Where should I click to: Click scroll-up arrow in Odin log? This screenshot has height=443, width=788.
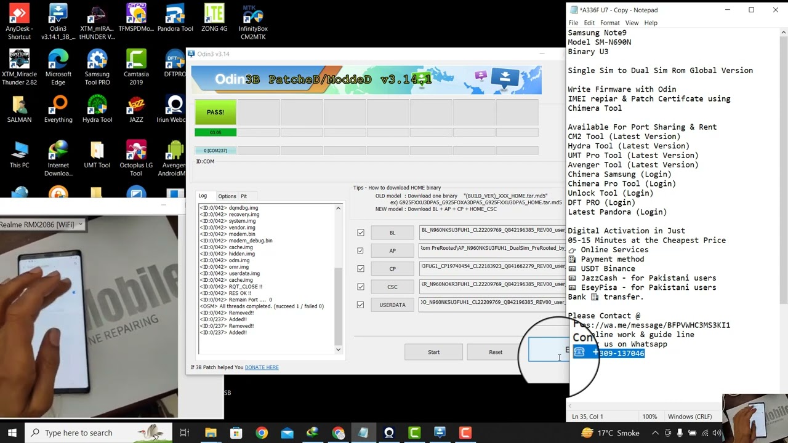(x=338, y=209)
